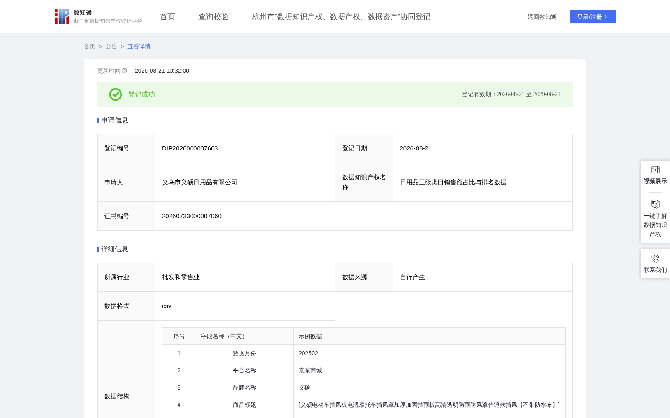670x418 pixels.
Task: Click the 平台名称 field name cell
Action: [x=245, y=370]
